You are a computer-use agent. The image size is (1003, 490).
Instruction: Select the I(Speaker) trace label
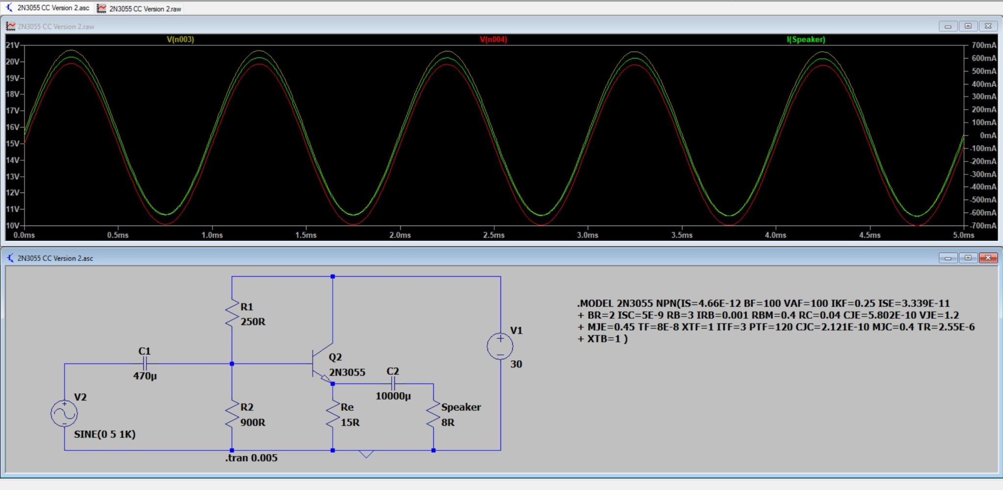806,39
